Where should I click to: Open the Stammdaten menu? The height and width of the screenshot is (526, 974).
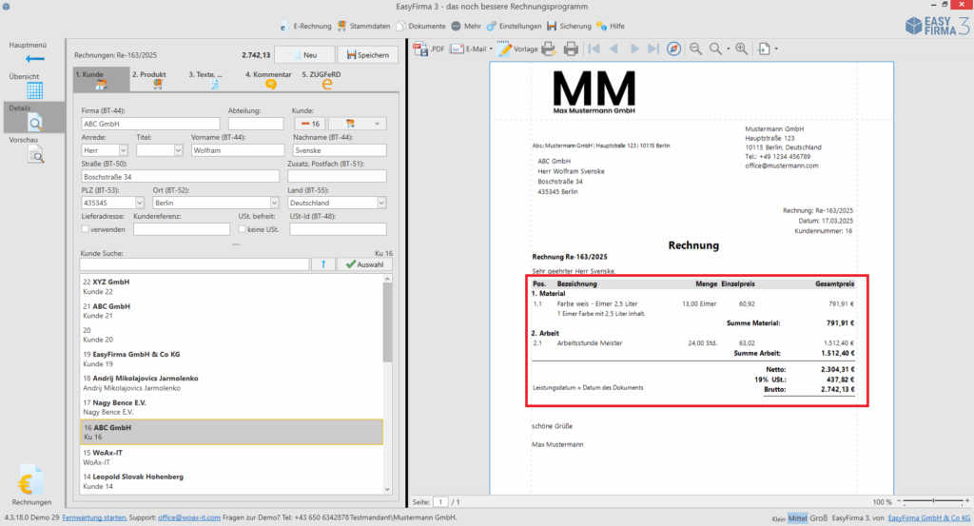pyautogui.click(x=364, y=26)
